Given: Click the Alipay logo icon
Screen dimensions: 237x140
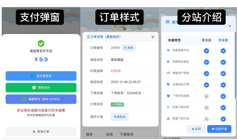Looking at the screenshot, I should 33,76.
